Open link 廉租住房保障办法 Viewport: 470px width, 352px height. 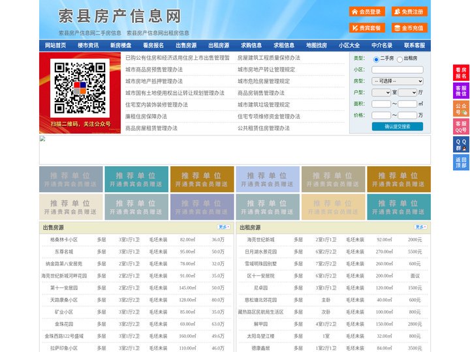coord(146,117)
